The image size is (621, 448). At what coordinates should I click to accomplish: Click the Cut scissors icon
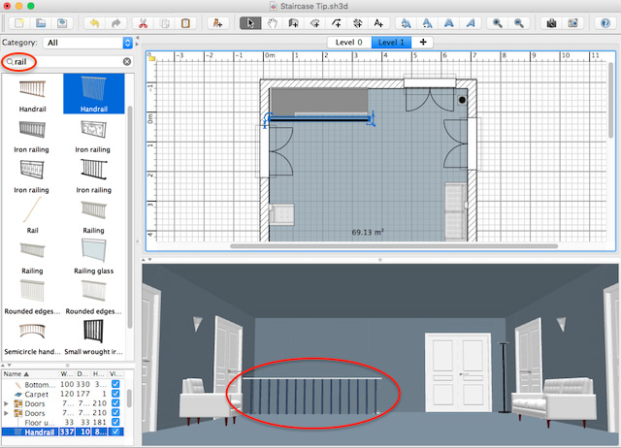tap(145, 22)
